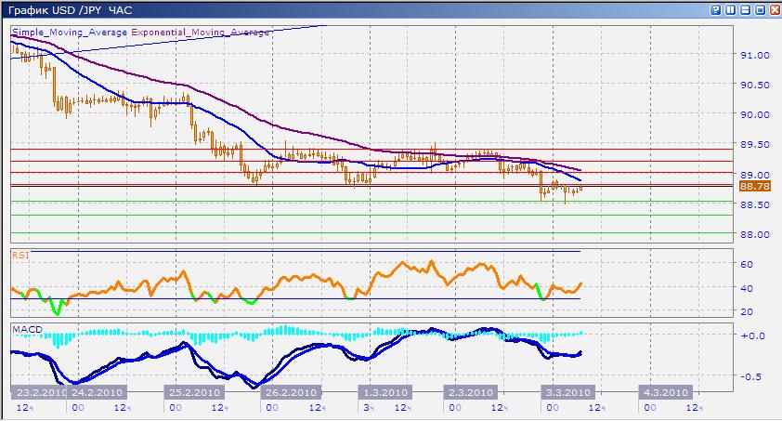
Task: Maximize the chart window
Action: pos(759,9)
